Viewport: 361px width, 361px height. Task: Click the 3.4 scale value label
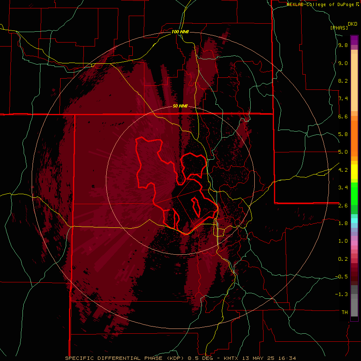(343, 188)
